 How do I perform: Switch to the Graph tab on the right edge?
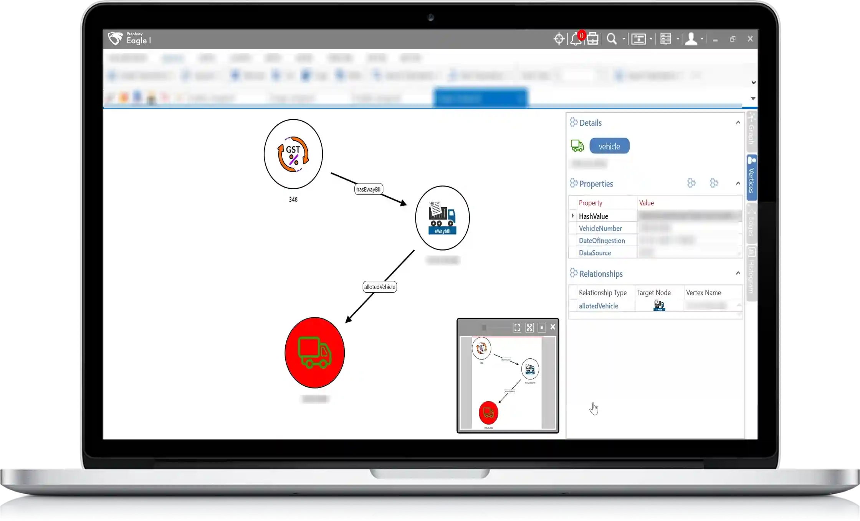click(751, 130)
